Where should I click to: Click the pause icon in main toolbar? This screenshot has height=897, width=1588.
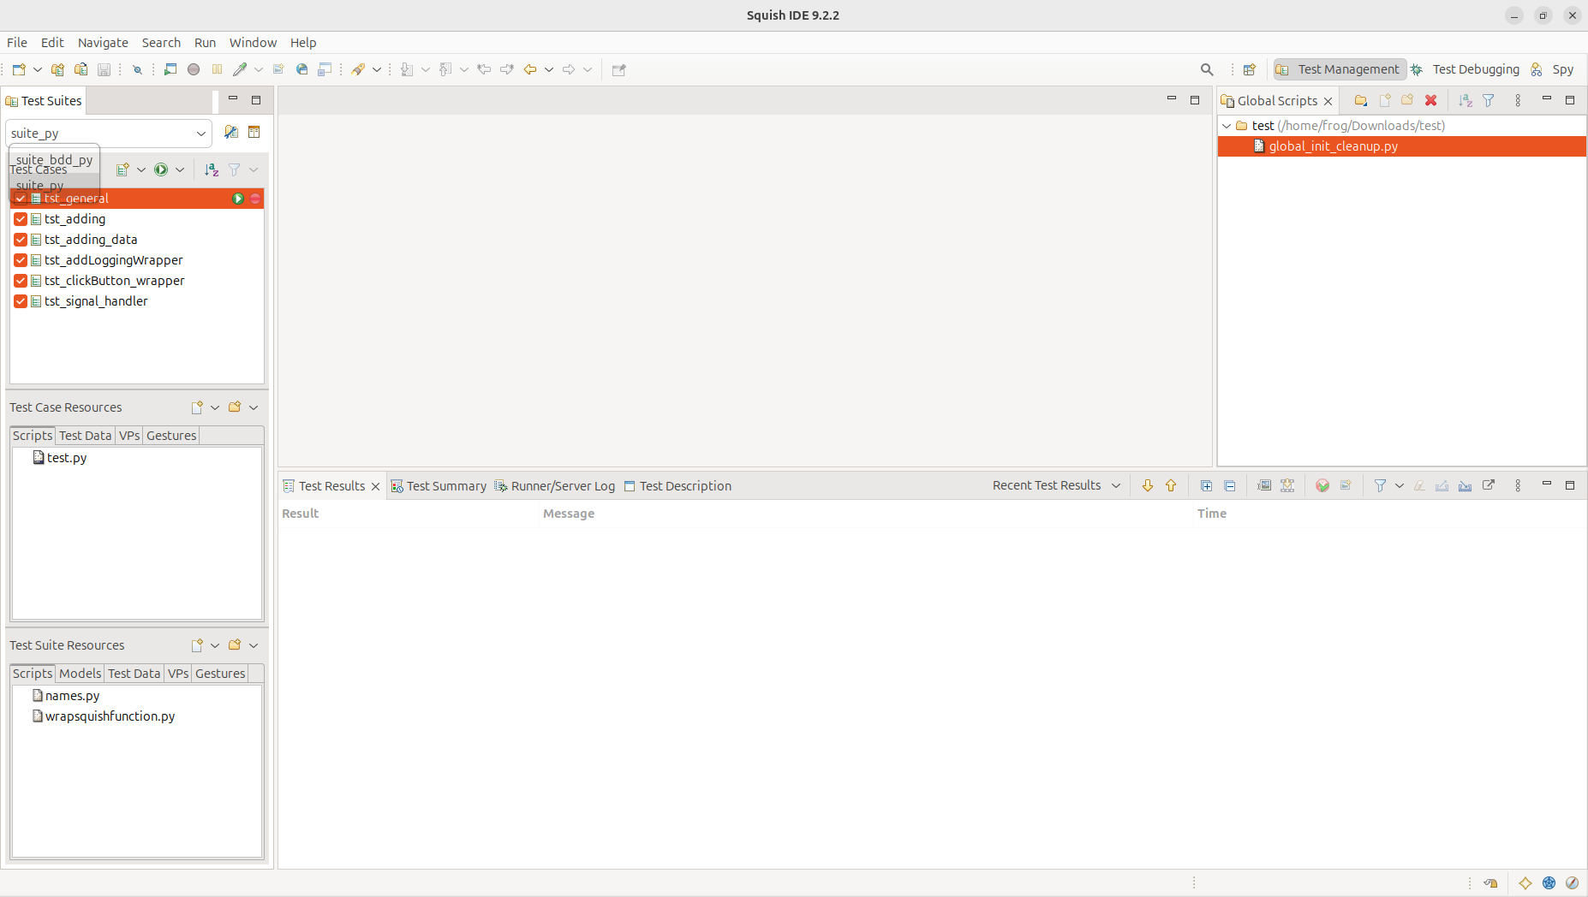point(217,69)
